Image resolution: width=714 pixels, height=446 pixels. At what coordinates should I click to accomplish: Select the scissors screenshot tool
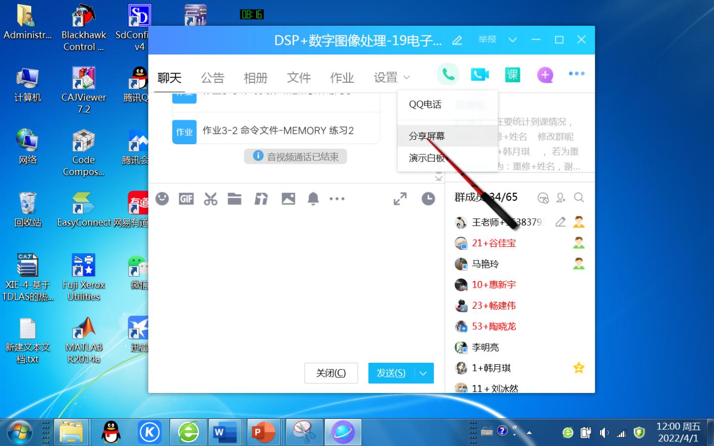210,199
